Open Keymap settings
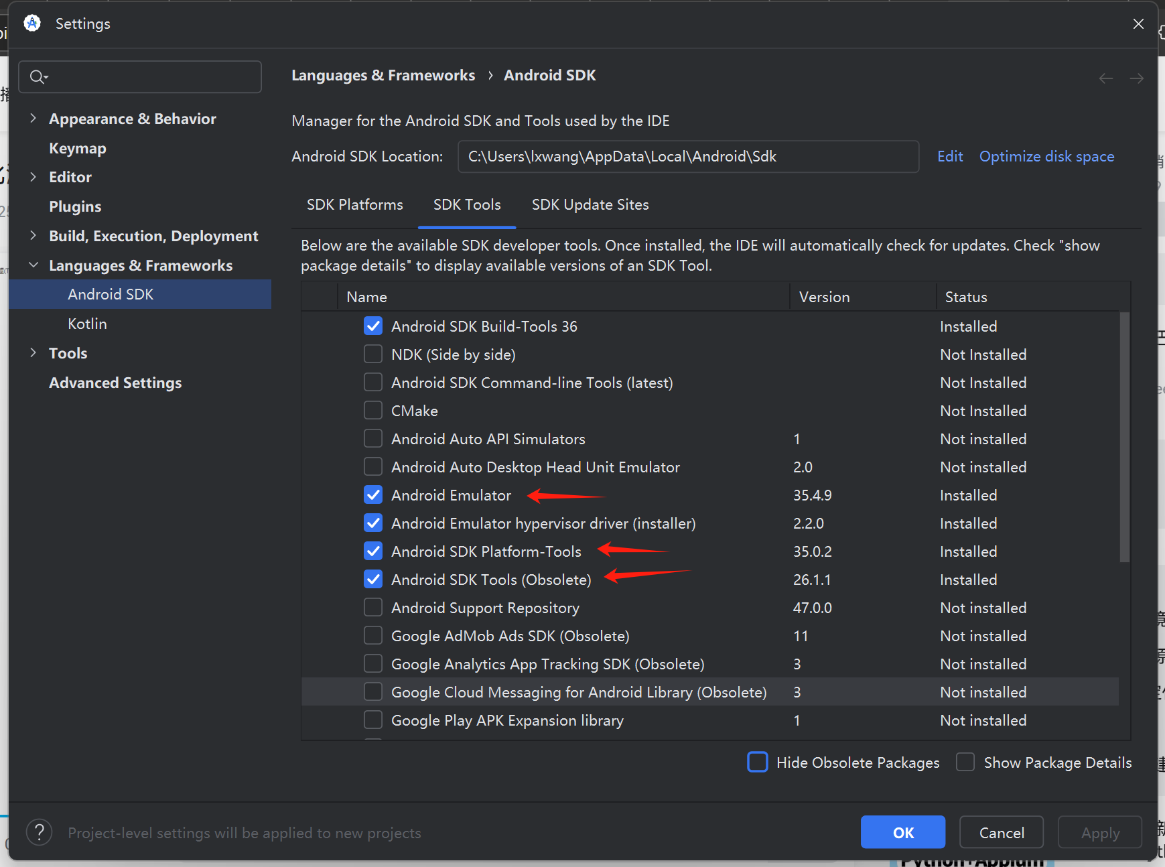 (x=78, y=148)
